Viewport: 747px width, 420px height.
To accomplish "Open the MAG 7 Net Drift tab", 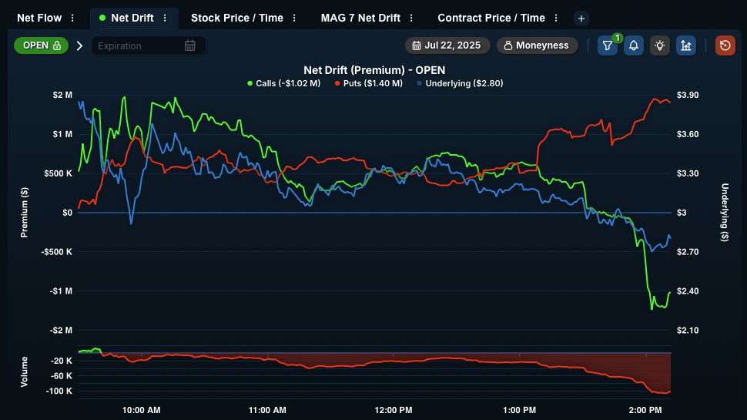I will 360,18.
